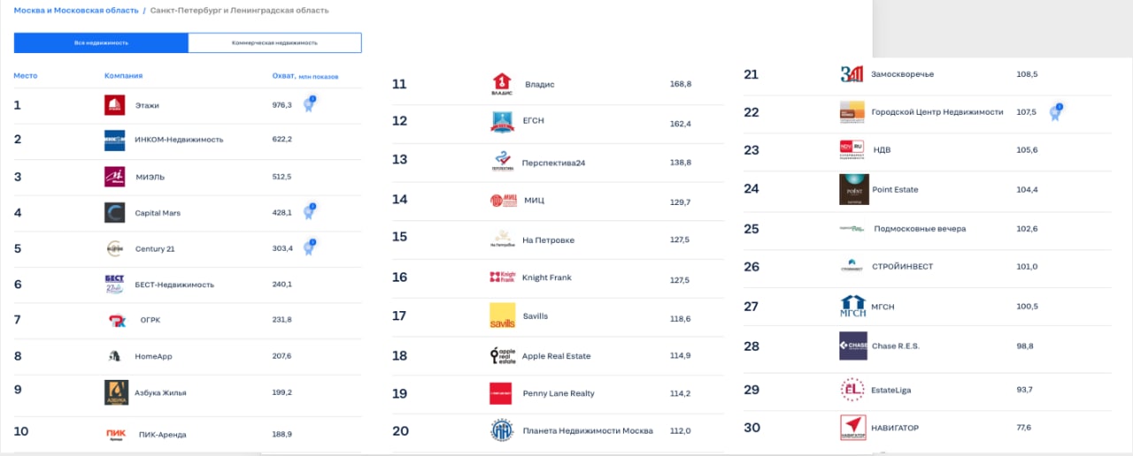Click the Этажи company logo

115,105
